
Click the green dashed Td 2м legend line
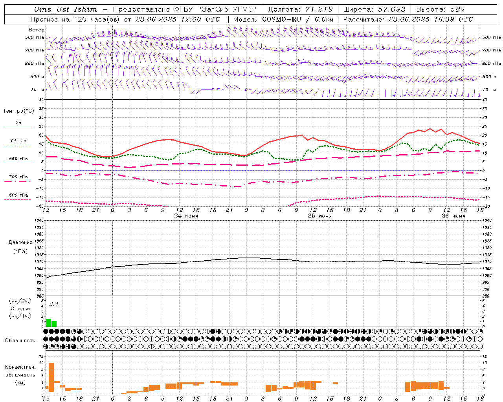coord(18,145)
